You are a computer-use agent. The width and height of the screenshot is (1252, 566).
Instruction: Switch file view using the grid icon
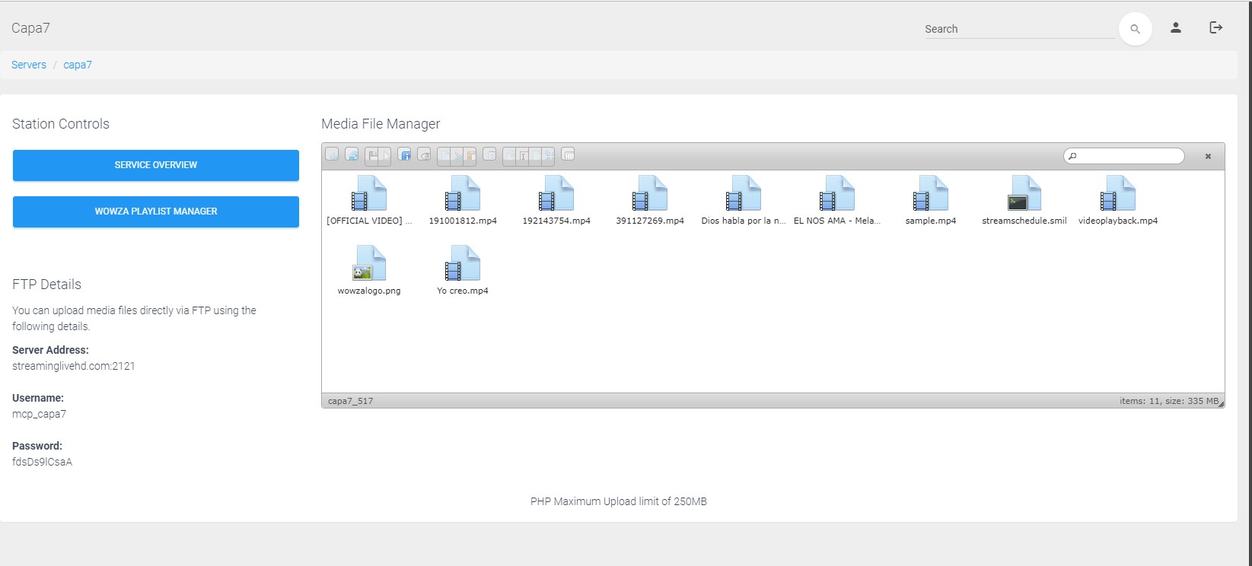click(x=568, y=155)
